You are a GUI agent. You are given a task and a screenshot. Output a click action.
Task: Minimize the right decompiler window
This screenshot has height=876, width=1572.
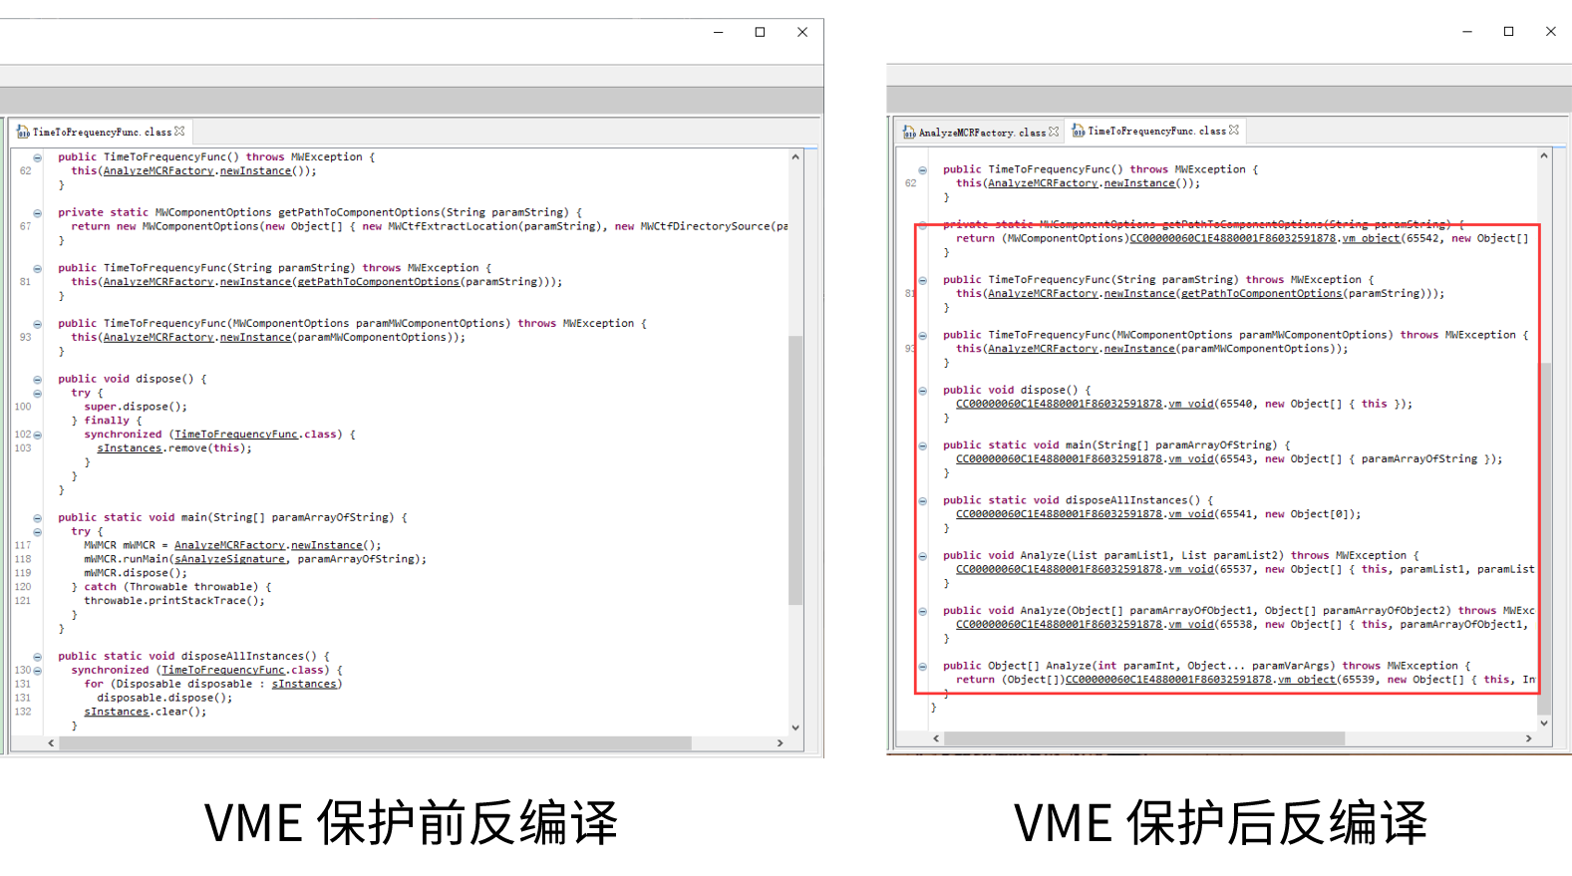[1466, 32]
